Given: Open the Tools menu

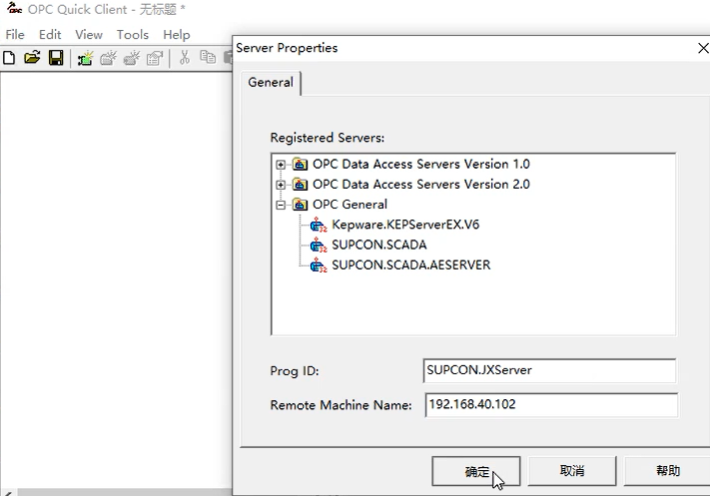Looking at the screenshot, I should coord(132,35).
